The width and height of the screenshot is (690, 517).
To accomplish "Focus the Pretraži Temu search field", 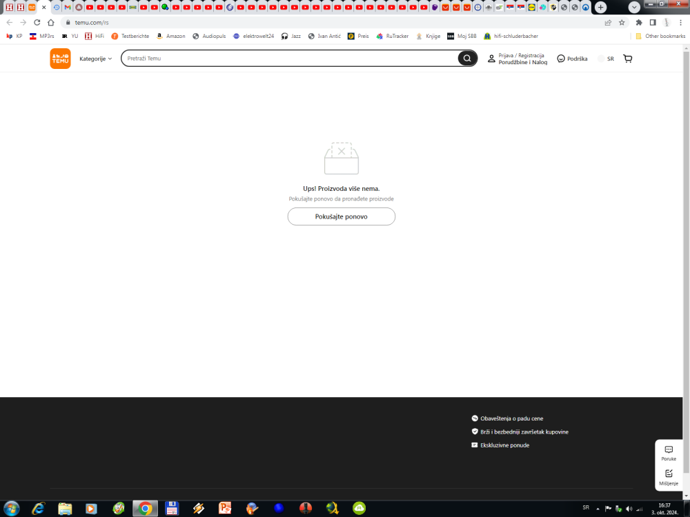I will 290,59.
